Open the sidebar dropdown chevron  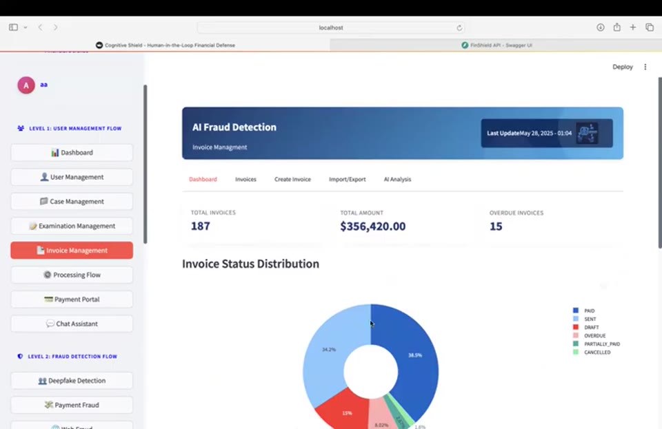pos(26,28)
